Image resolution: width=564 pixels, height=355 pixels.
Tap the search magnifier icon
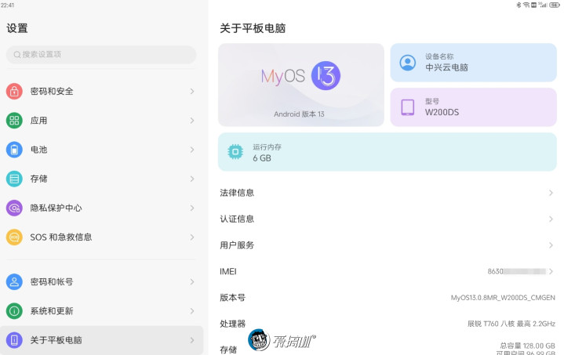pos(17,55)
